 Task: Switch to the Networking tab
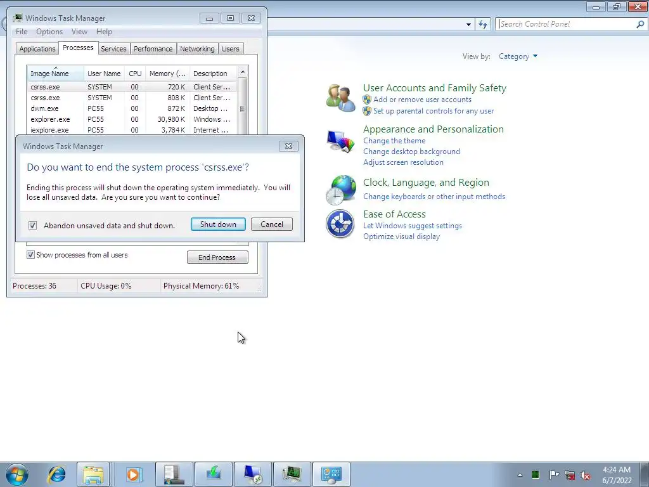pyautogui.click(x=197, y=49)
